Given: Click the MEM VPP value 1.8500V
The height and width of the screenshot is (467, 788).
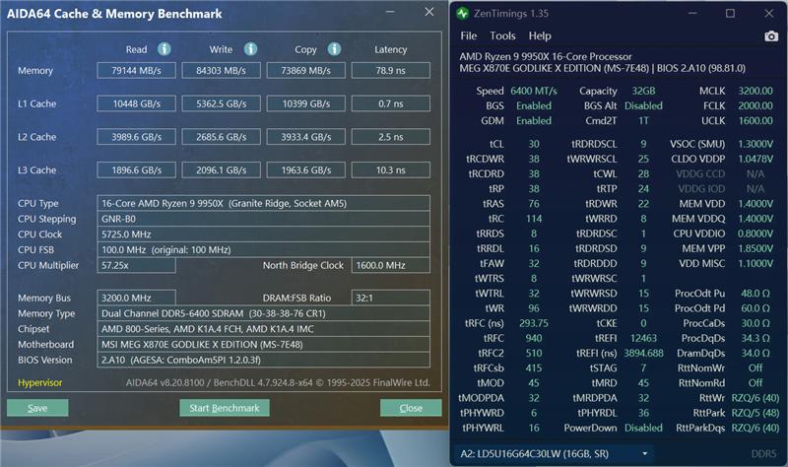Looking at the screenshot, I should [x=755, y=248].
